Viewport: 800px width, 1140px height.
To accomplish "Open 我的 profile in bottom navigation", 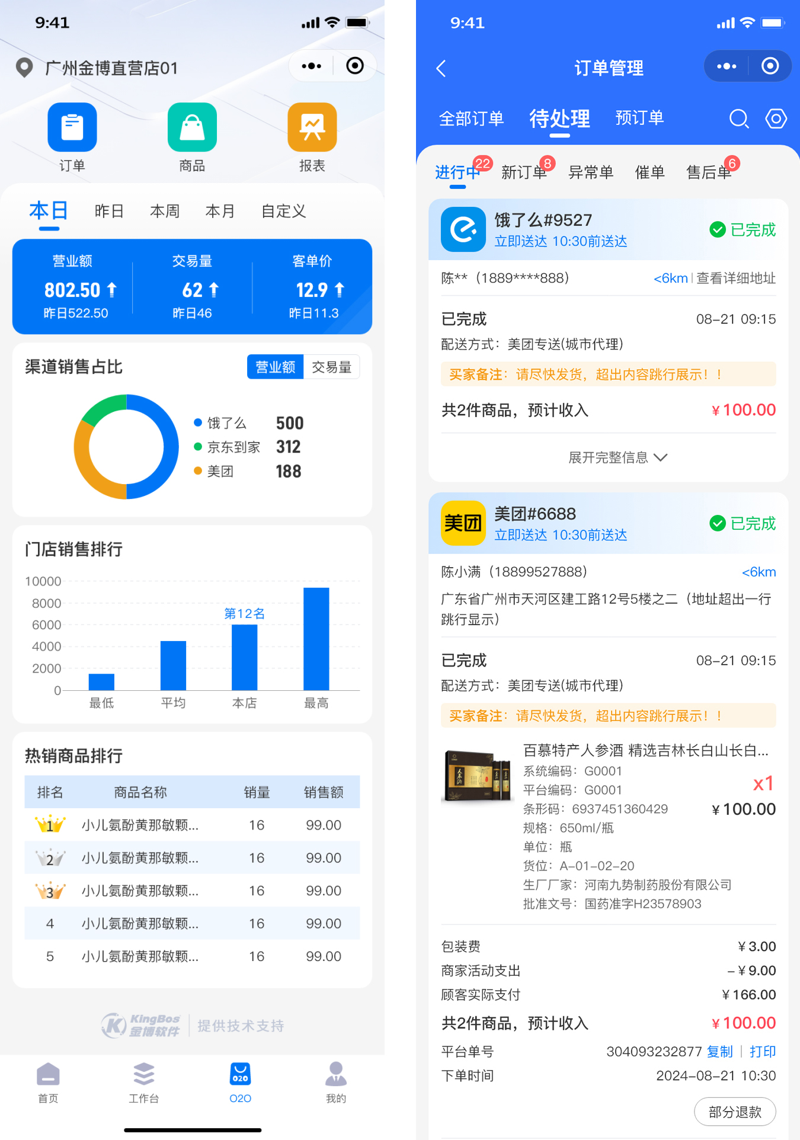I will click(x=335, y=1082).
